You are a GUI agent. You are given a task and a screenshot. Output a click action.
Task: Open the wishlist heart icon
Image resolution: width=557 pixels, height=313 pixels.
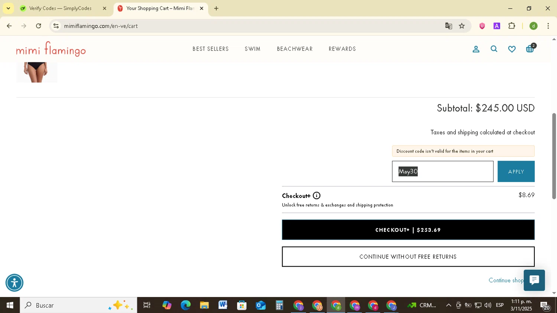tap(512, 49)
